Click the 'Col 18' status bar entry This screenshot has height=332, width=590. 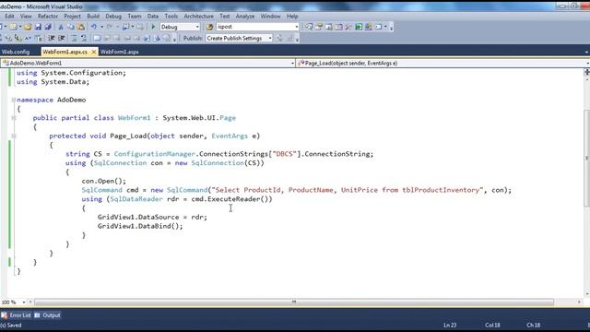[x=492, y=326]
